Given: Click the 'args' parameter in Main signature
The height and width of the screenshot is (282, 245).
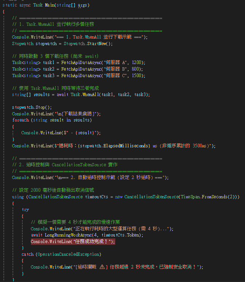Looking at the screenshot, I should (x=82, y=5).
